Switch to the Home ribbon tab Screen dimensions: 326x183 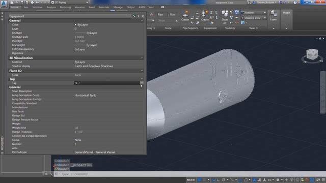pyautogui.click(x=15, y=7)
